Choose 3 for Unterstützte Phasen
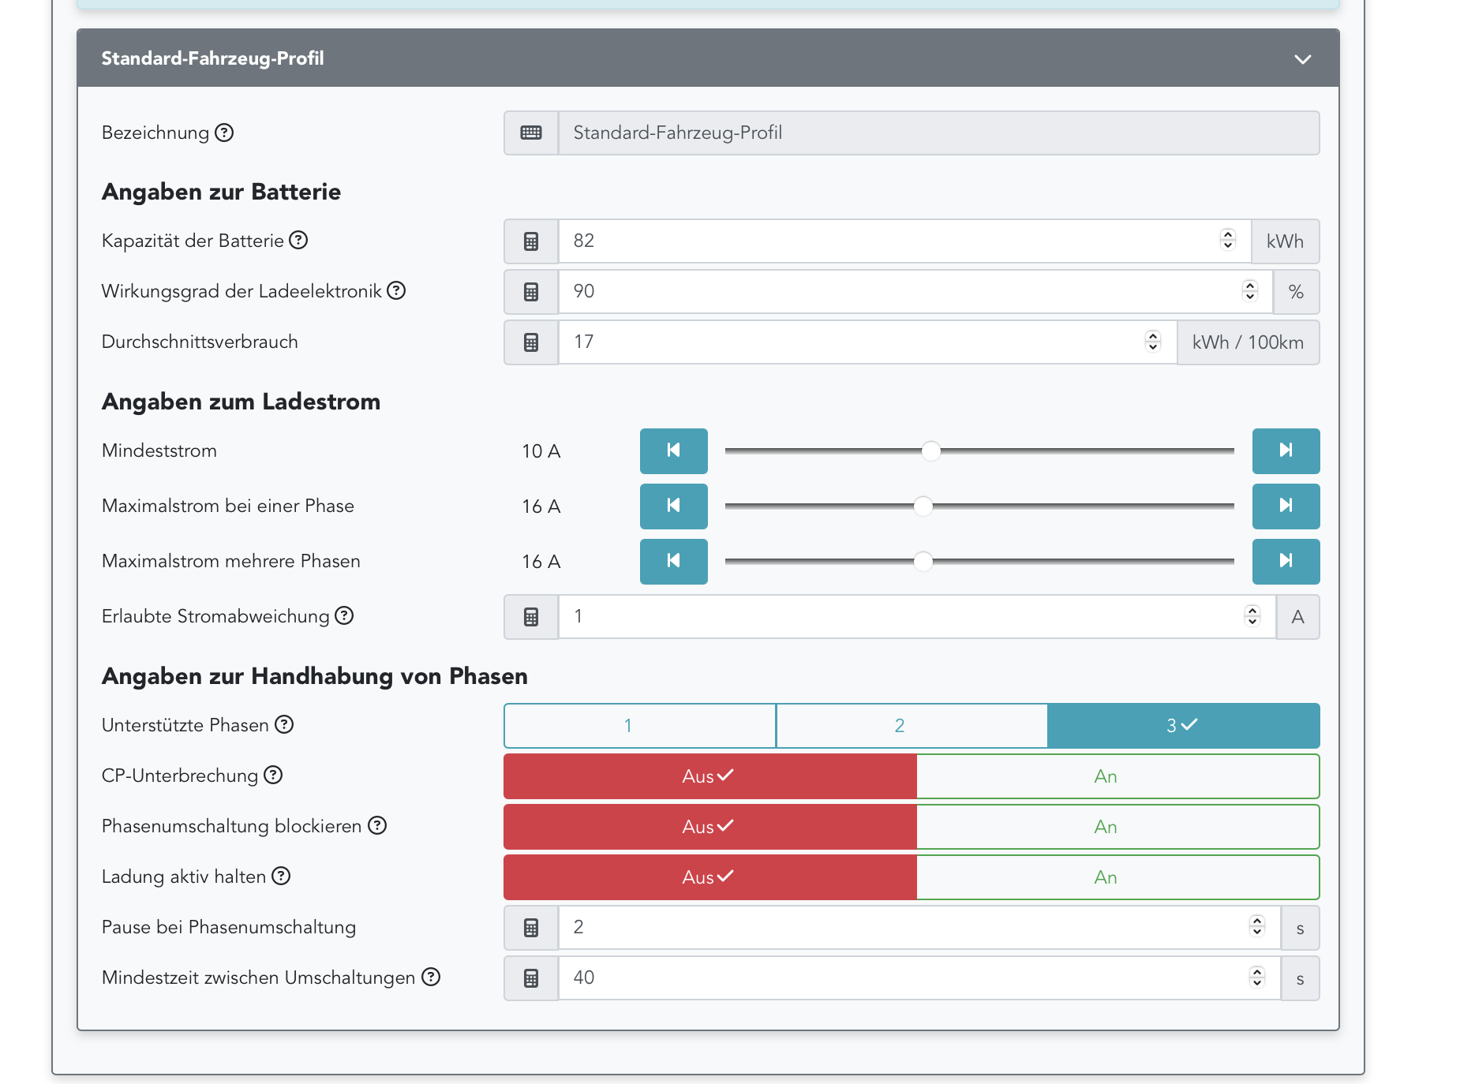The height and width of the screenshot is (1084, 1460). tap(1182, 725)
